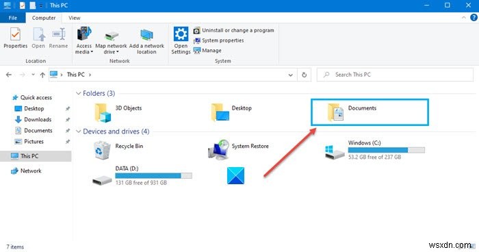Choose Uninstall or change a program
479x252 pixels.
coord(234,30)
